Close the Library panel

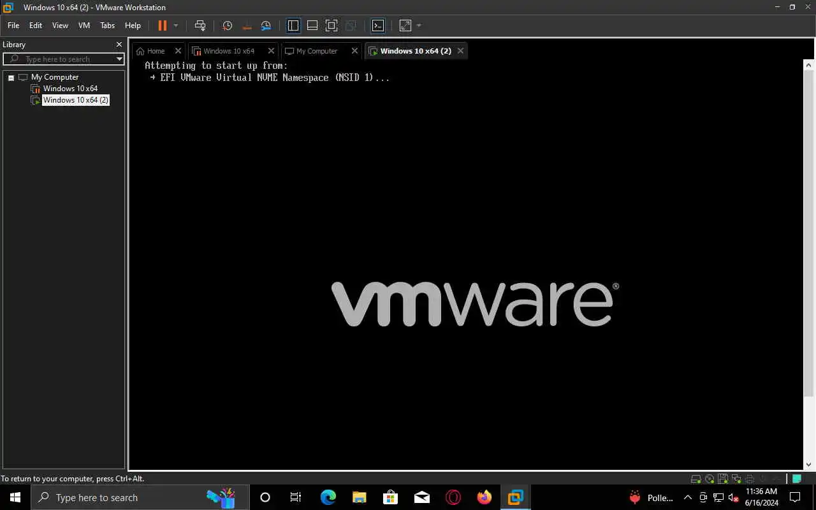click(119, 45)
